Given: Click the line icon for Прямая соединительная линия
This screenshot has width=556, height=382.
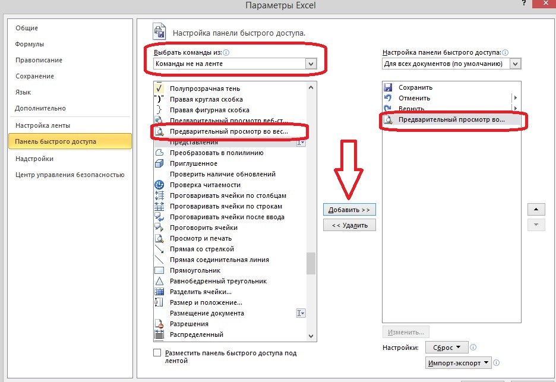Looking at the screenshot, I should click(159, 259).
